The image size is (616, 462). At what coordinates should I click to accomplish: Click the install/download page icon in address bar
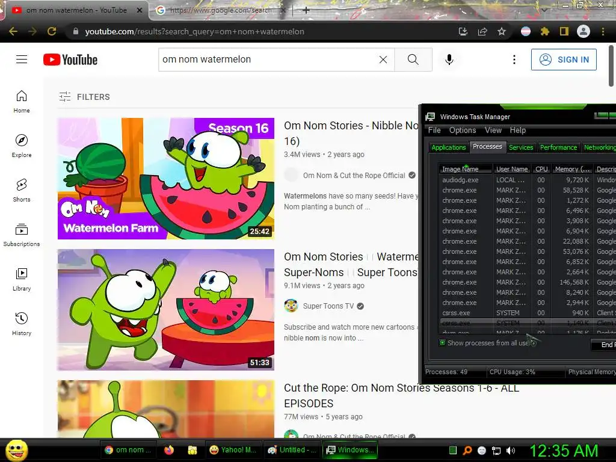463,31
